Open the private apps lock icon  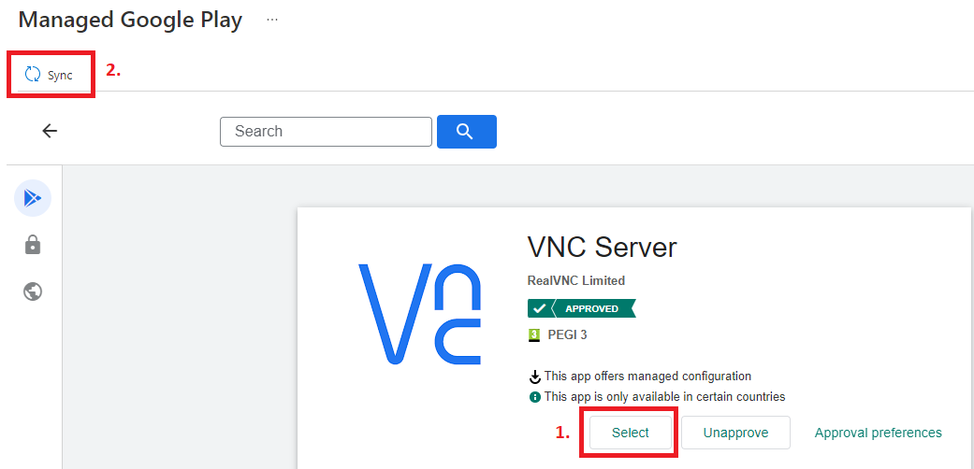pyautogui.click(x=33, y=245)
